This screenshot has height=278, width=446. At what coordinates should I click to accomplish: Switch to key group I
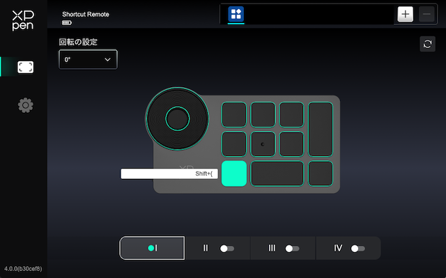tap(152, 248)
